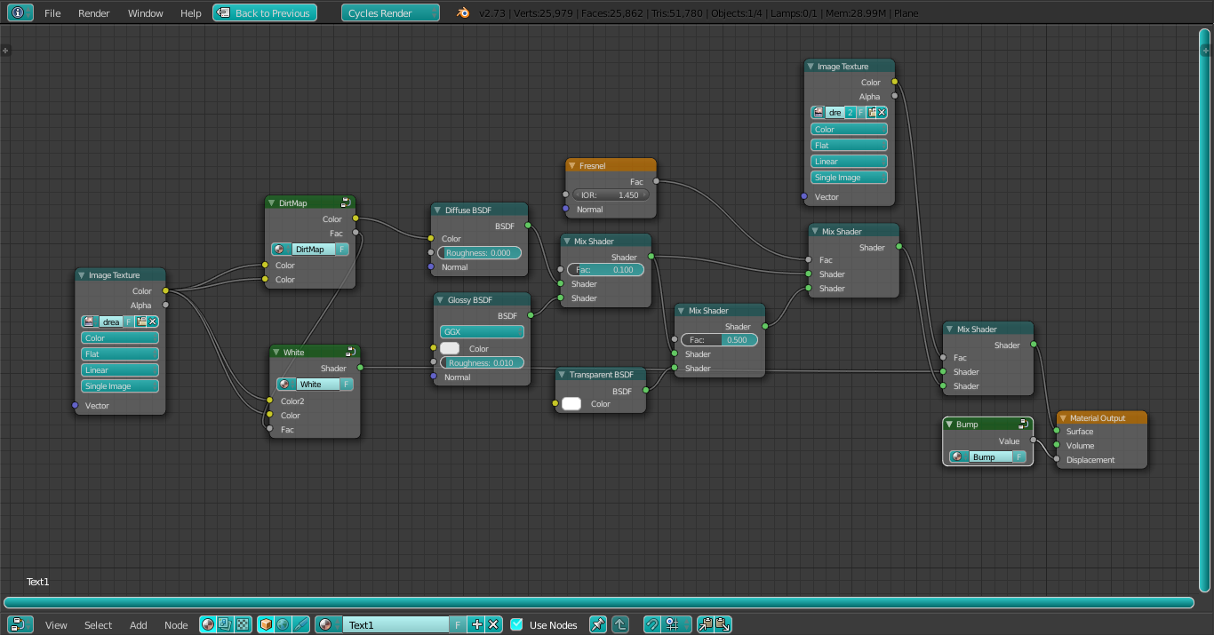Adjust Mix Shader Fac 0.100 slider
Viewport: 1214px width, 635px height.
pos(605,270)
